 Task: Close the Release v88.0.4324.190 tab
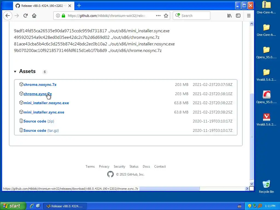pyautogui.click(x=70, y=6)
